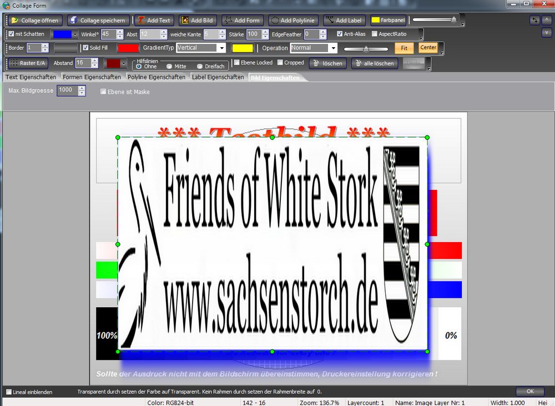Select the Bild Eigenschaften tab
The image size is (555, 406).
click(275, 77)
